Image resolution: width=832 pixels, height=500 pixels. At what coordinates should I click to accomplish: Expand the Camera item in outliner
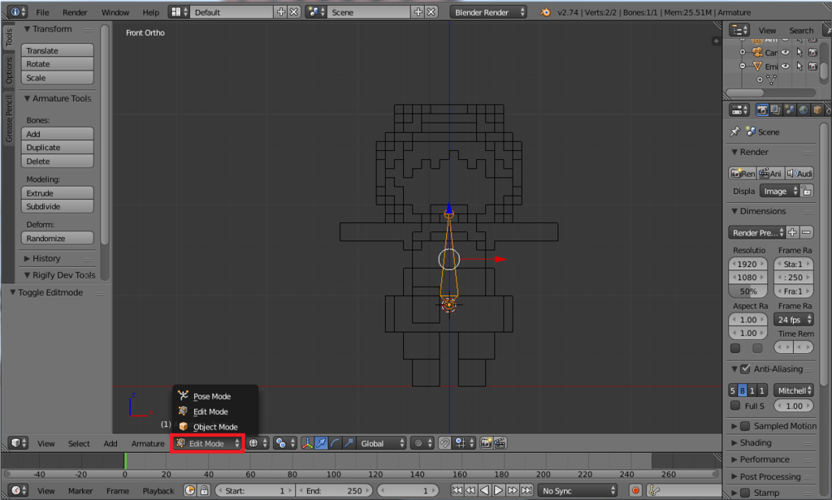[x=743, y=52]
